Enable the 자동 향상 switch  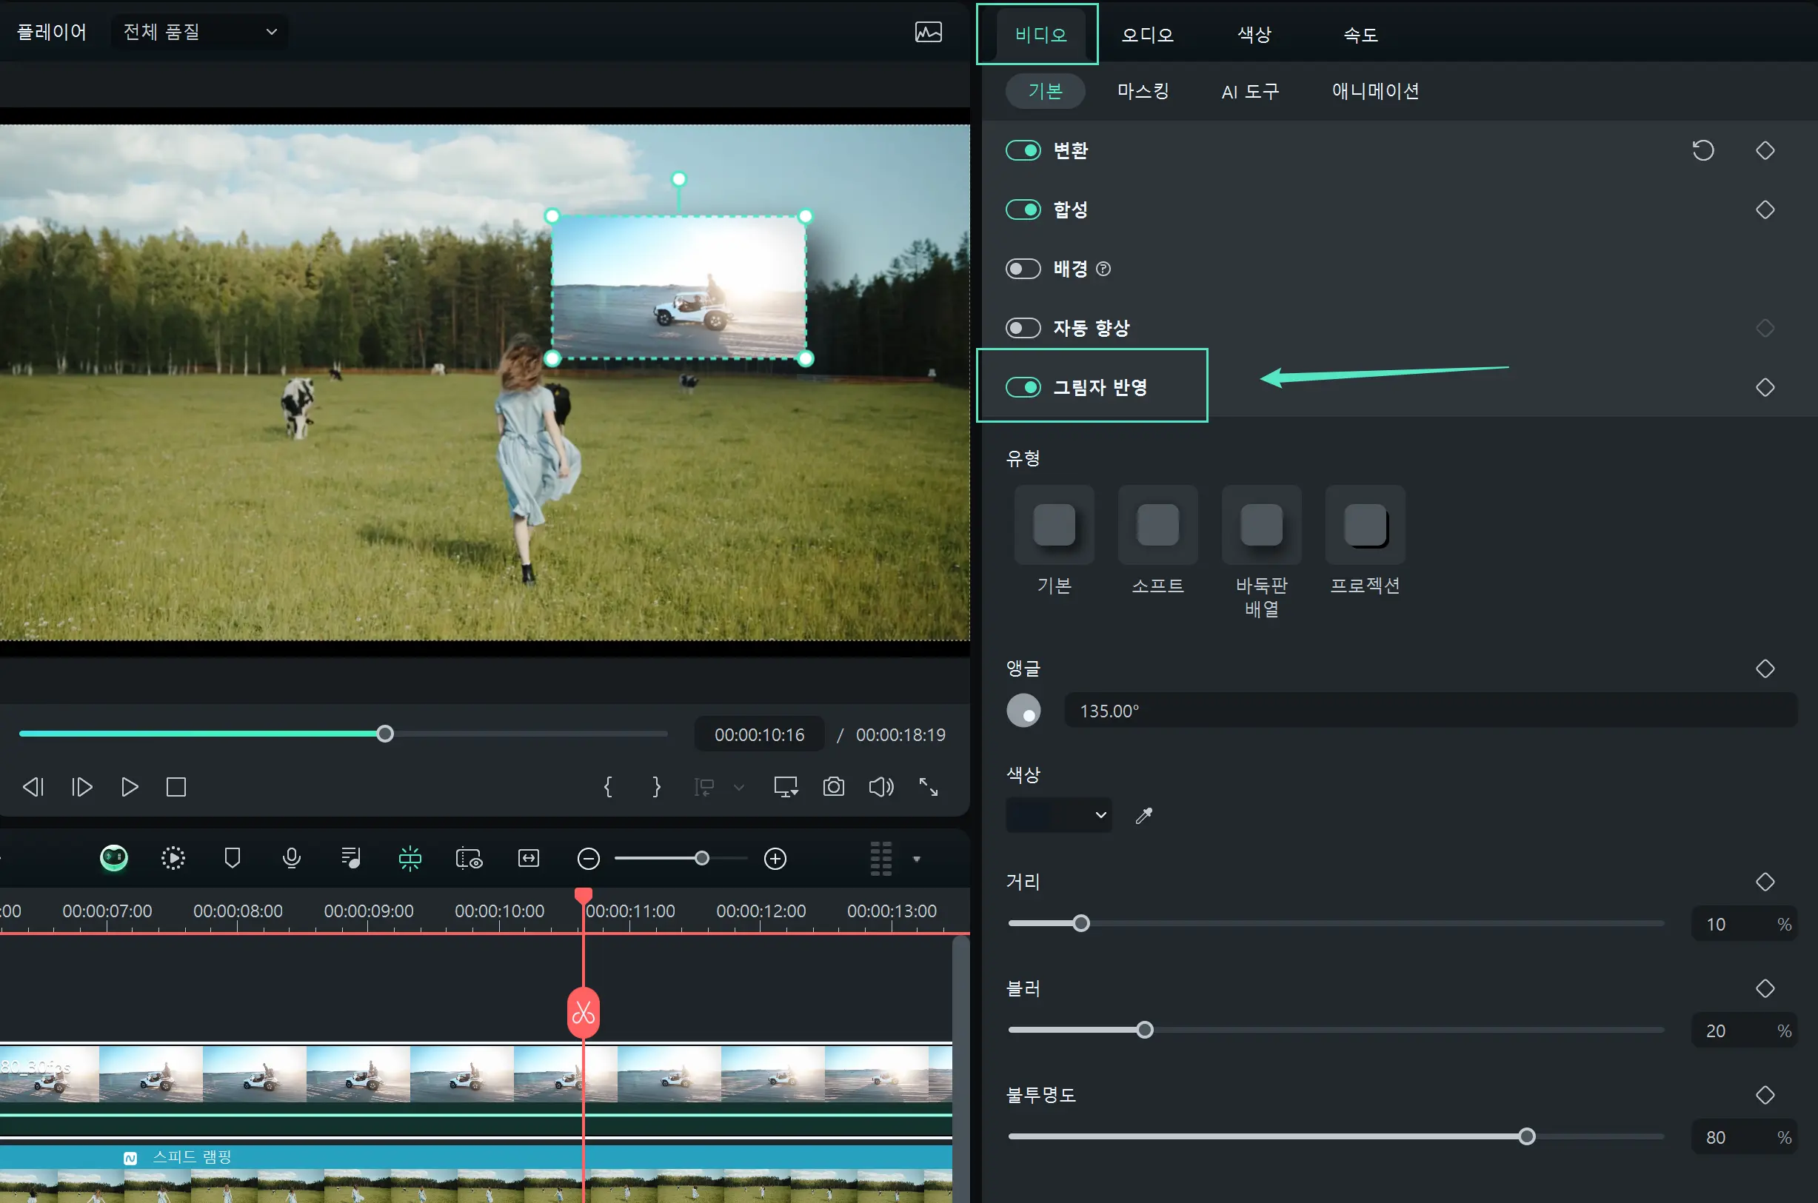(x=1023, y=329)
